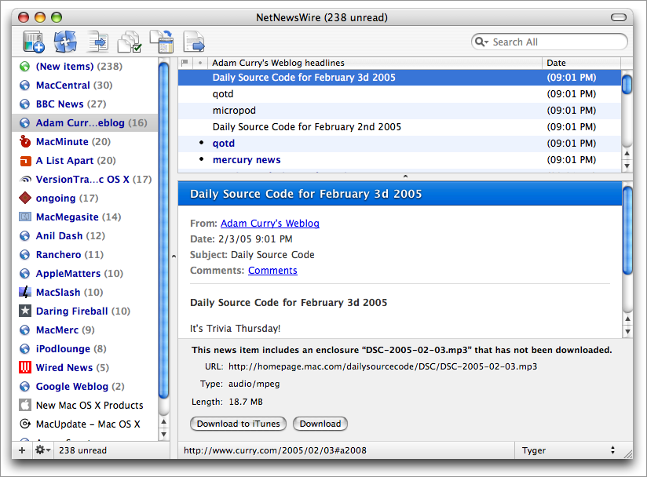Click subscriptions list scroll up arrow

point(164,422)
